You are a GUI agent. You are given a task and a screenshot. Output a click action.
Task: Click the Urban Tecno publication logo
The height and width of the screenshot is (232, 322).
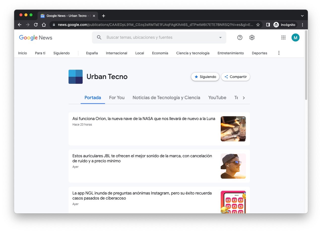(x=75, y=76)
